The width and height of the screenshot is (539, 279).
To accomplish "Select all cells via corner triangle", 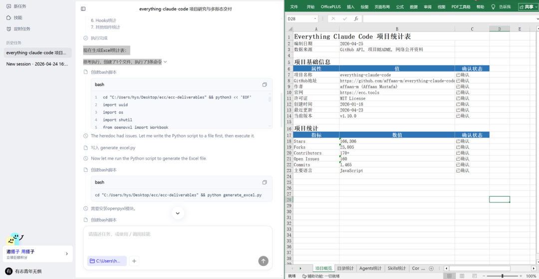I will point(290,29).
